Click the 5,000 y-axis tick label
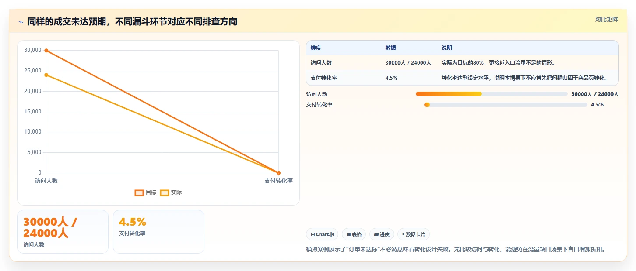This screenshot has width=636, height=271. (x=34, y=152)
